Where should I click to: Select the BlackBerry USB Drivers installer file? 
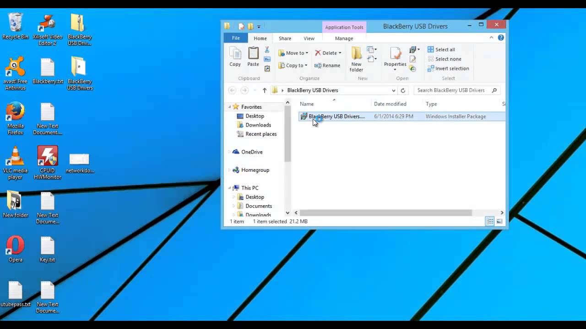[402, 117]
